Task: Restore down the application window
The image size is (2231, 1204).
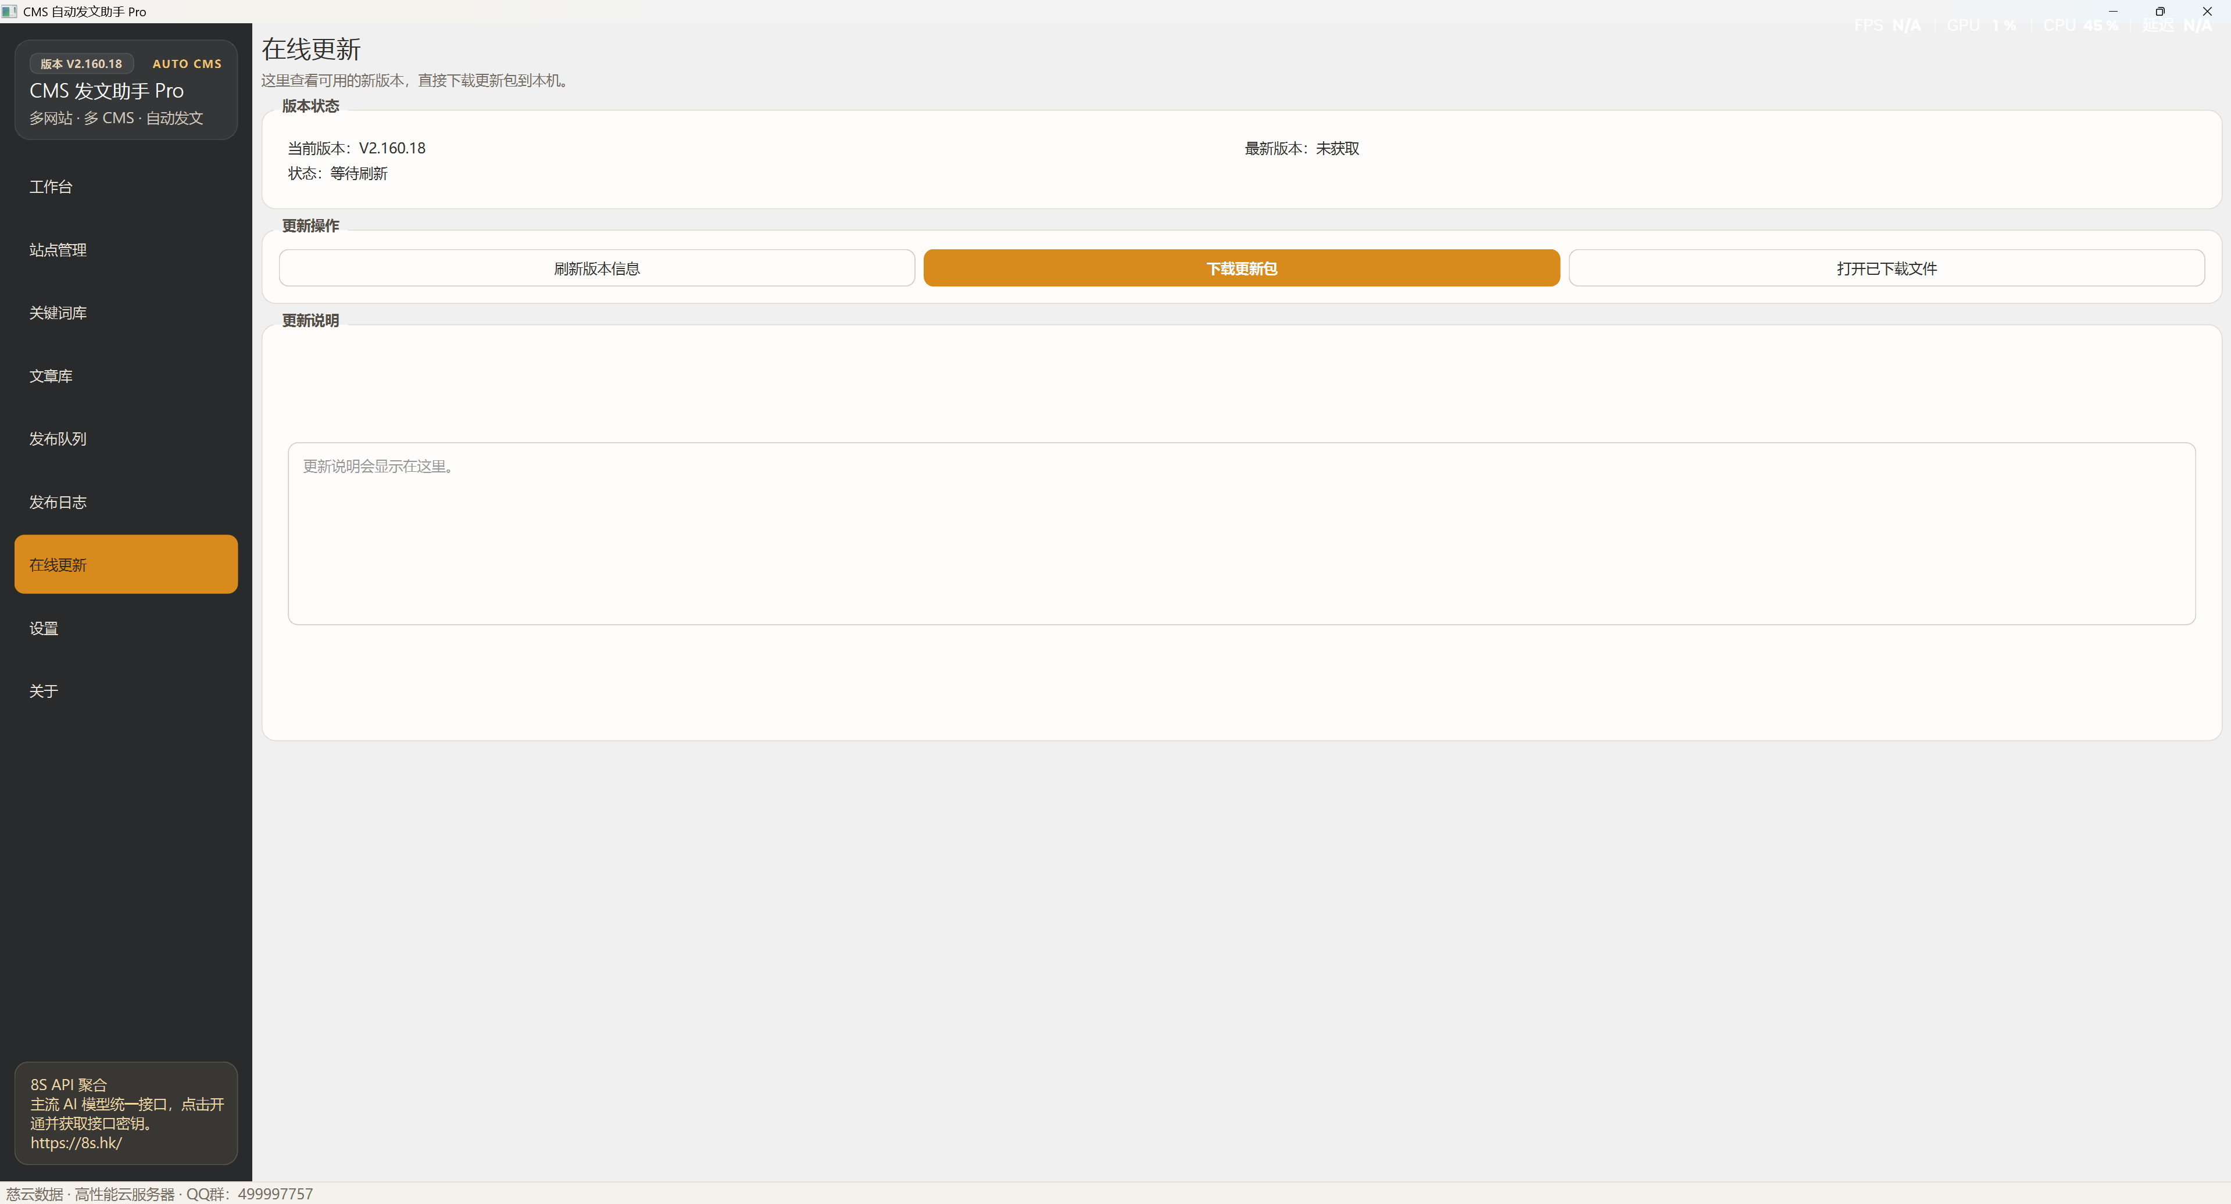Action: (2160, 11)
